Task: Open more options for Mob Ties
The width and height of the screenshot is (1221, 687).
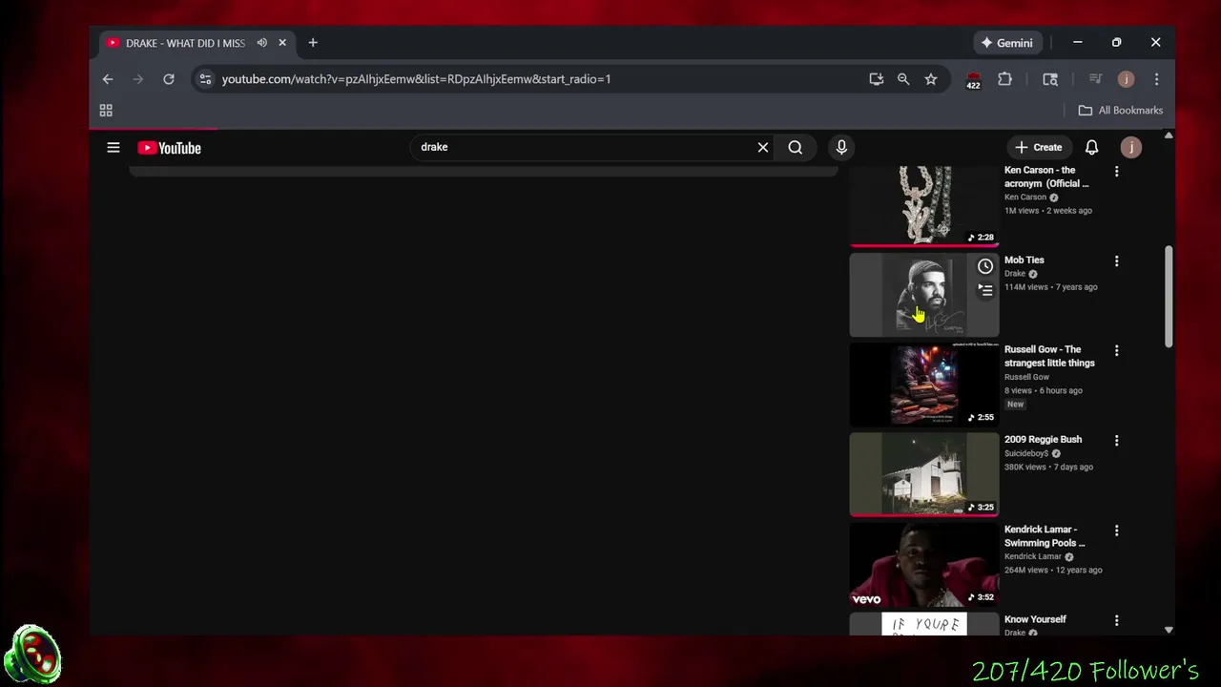Action: click(1116, 261)
